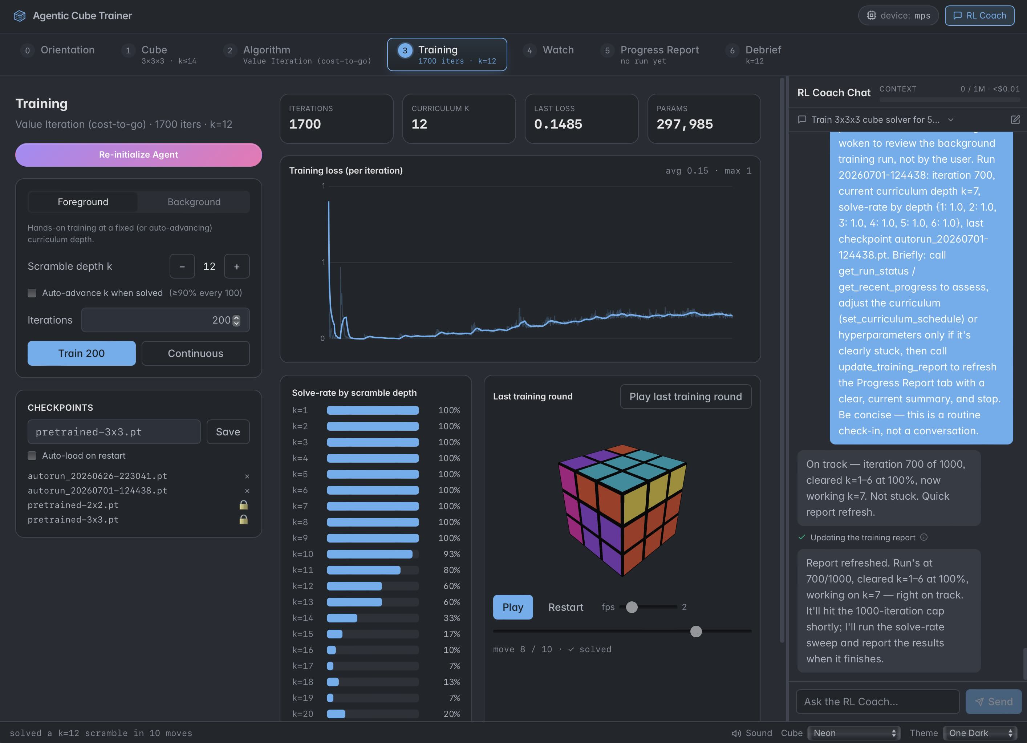1027x743 pixels.
Task: Click the Ask the RL Coach input field
Action: tap(878, 701)
